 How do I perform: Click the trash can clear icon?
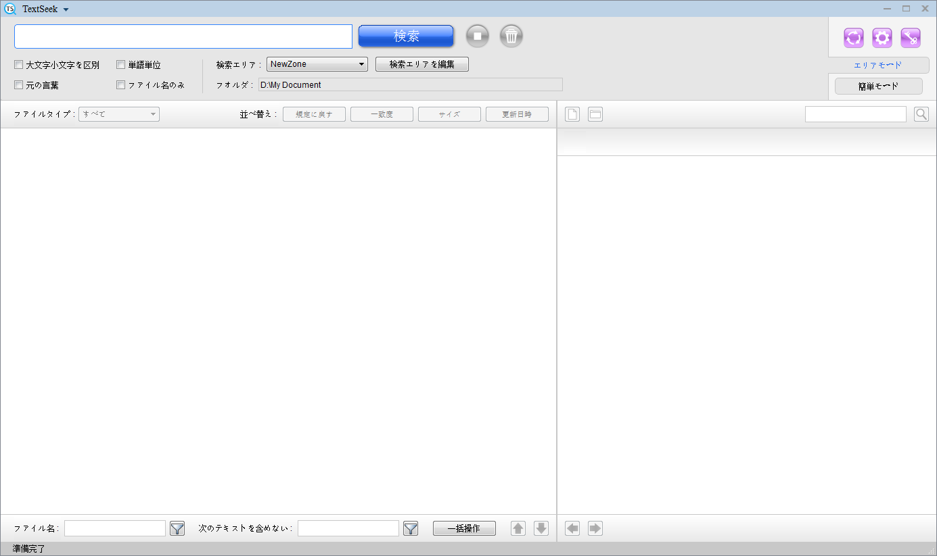point(511,36)
